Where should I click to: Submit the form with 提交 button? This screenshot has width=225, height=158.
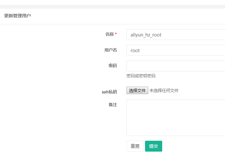pyautogui.click(x=154, y=146)
